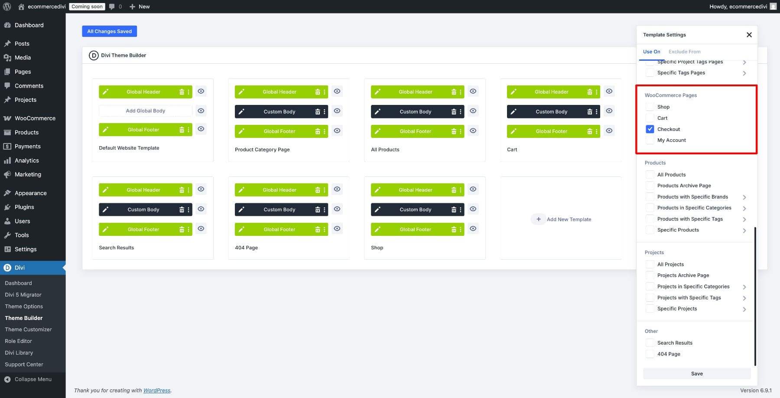The width and height of the screenshot is (780, 398).
Task: Check the My Account checkbox
Action: click(x=650, y=140)
